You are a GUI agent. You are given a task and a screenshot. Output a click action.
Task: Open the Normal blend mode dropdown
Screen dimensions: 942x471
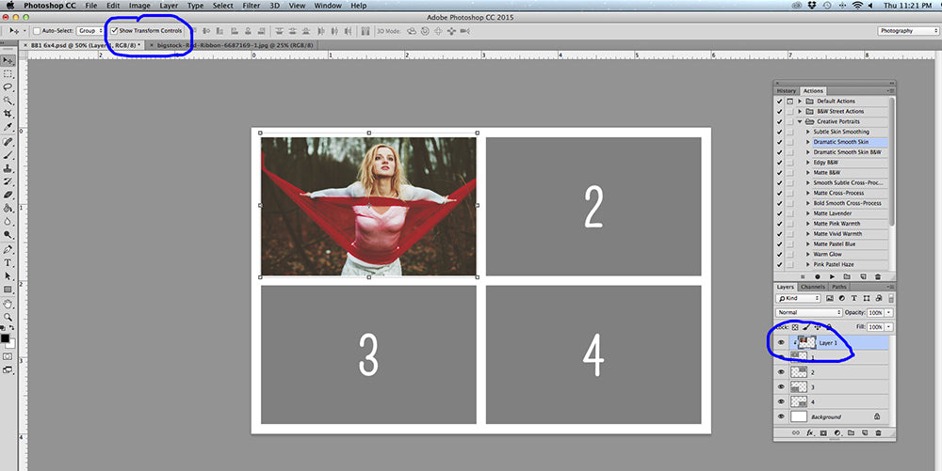click(808, 313)
